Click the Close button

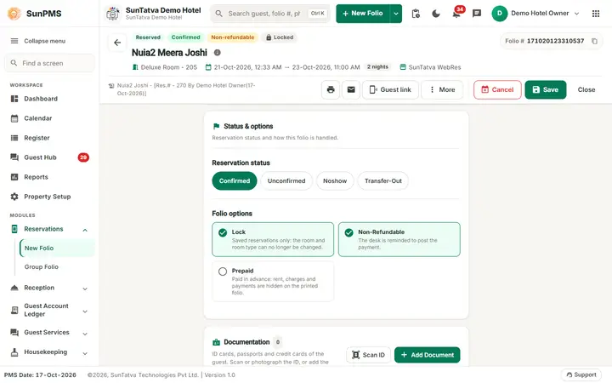pyautogui.click(x=586, y=89)
